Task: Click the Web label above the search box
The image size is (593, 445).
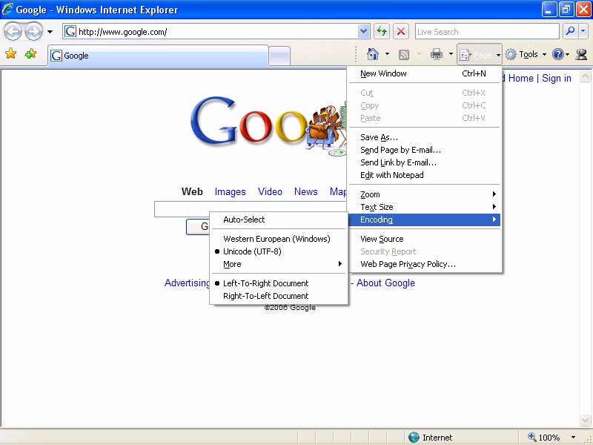Action: (x=192, y=192)
